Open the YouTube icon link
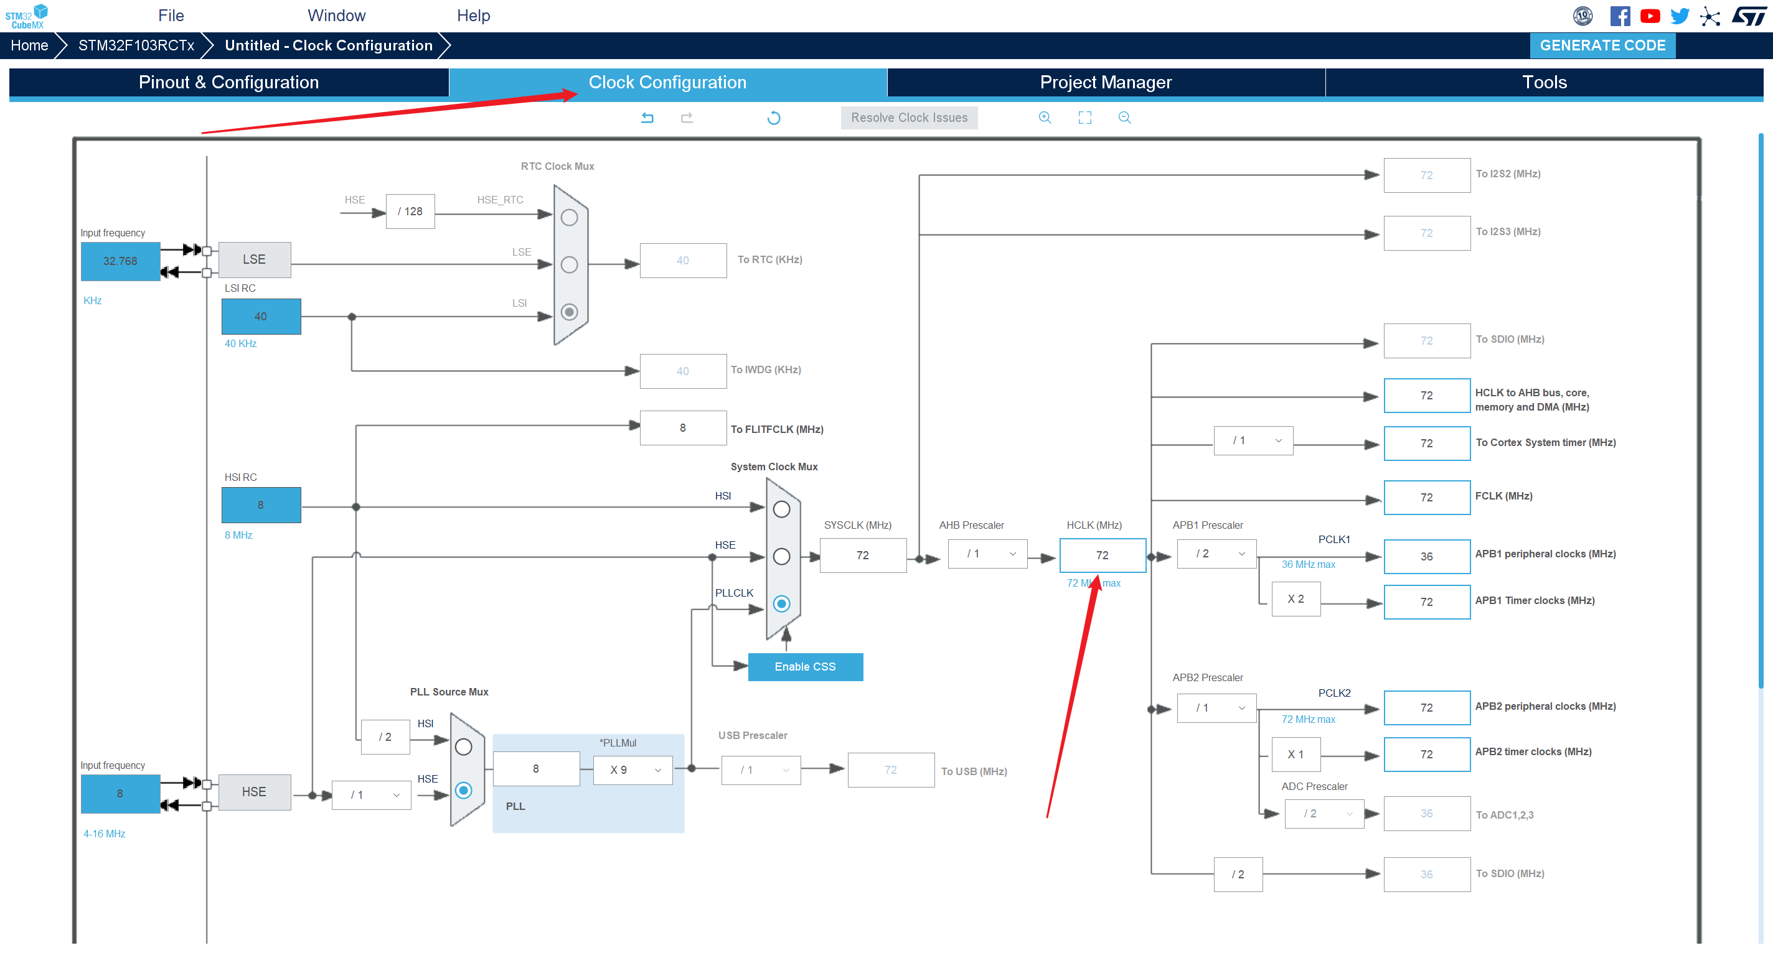 coord(1650,16)
